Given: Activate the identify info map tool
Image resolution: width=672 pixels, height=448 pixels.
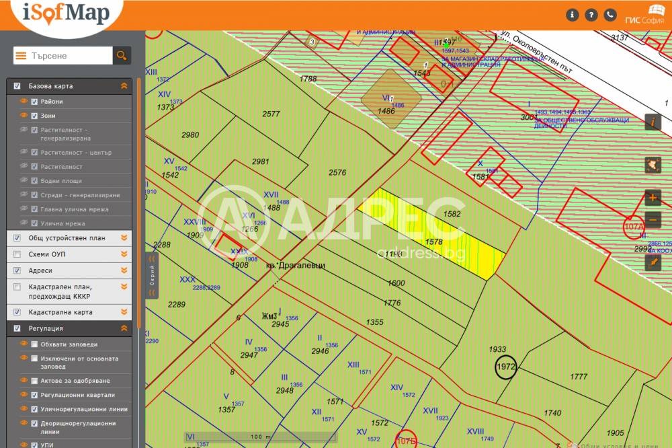Looking at the screenshot, I should (653, 122).
